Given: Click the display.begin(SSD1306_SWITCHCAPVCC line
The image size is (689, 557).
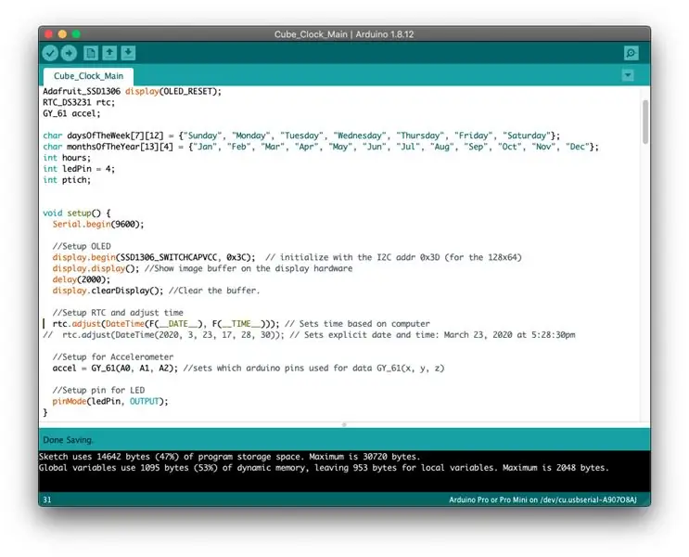Looking at the screenshot, I should (287, 257).
